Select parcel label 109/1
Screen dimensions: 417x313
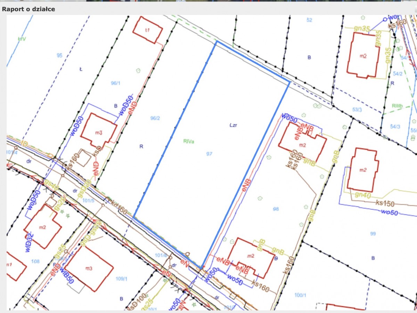pos(122,279)
